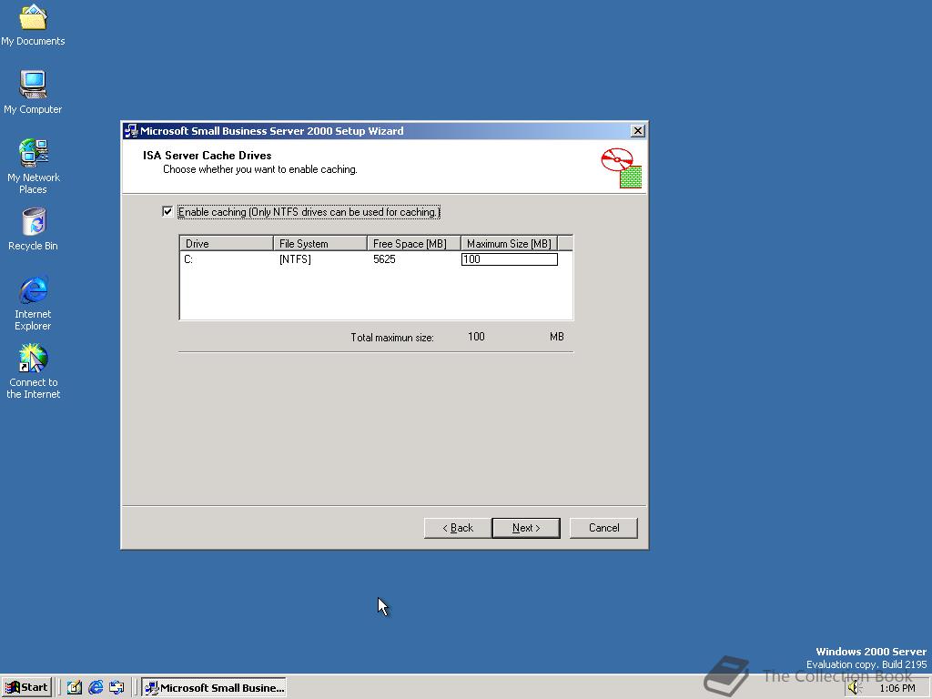Open the Start menu
Screen dimensions: 932x699
tap(26, 688)
